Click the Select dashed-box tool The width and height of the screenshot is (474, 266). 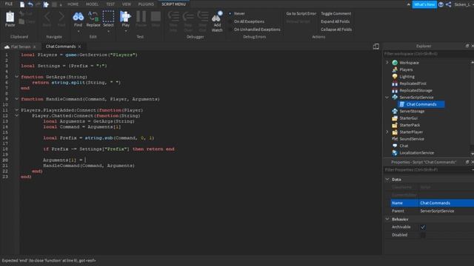[108, 16]
